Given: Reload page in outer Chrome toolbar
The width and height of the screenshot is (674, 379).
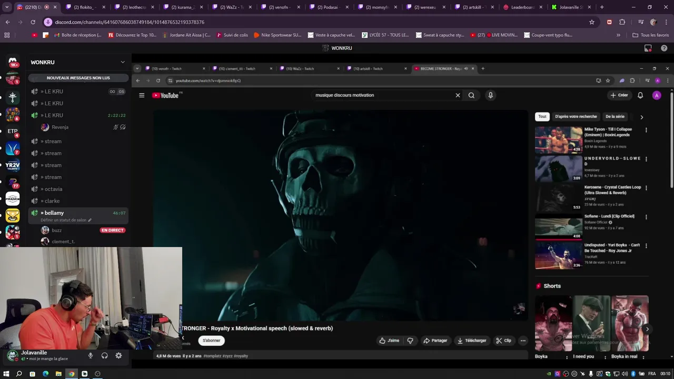Looking at the screenshot, I should 33,22.
